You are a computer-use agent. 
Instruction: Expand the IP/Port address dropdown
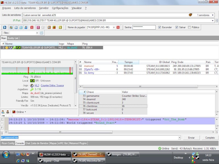tap(213, 20)
